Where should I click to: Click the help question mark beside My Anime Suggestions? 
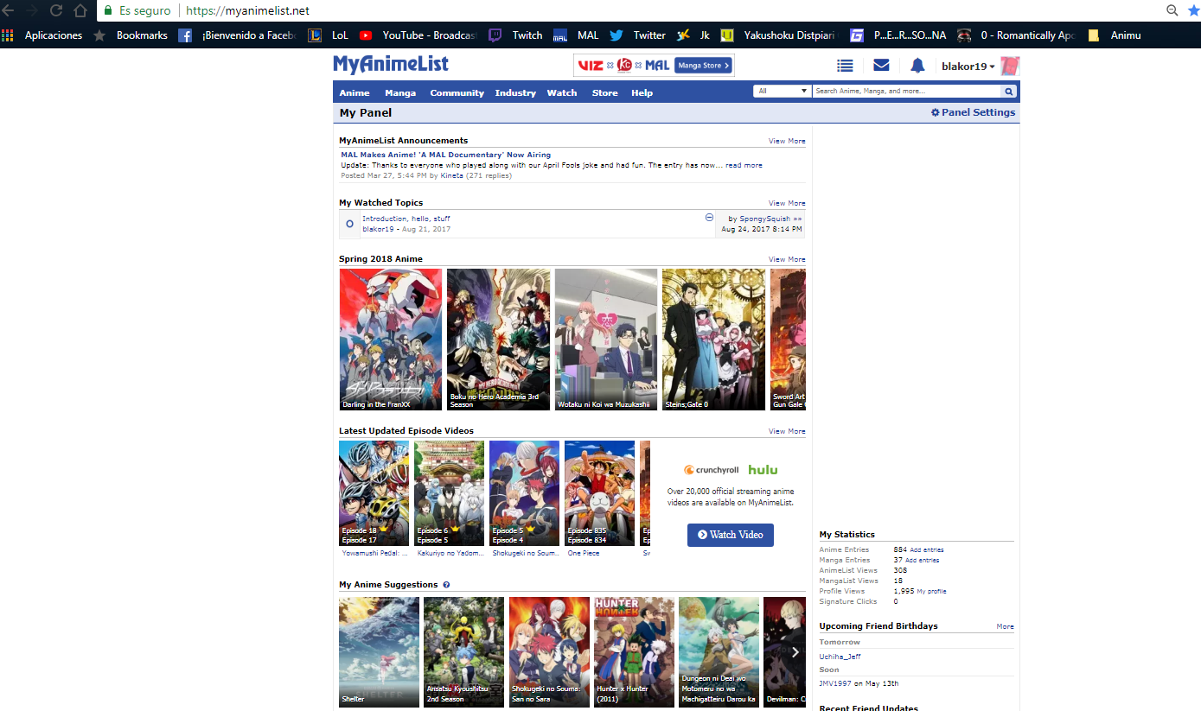pos(446,585)
